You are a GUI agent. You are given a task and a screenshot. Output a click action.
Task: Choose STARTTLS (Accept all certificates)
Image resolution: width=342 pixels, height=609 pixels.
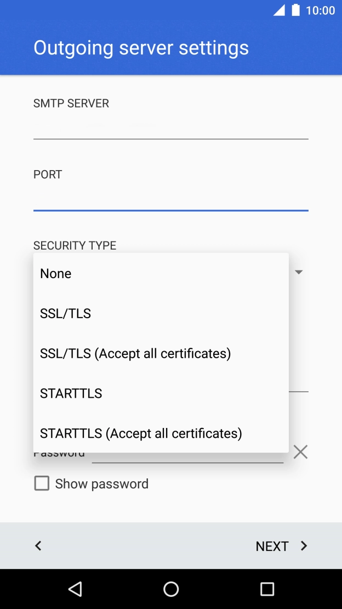pos(141,433)
